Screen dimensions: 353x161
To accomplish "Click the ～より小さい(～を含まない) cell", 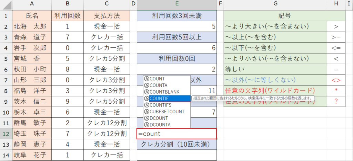I will click(x=275, y=59).
